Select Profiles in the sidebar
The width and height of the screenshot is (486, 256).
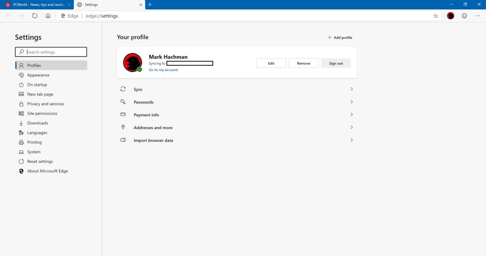[x=51, y=65]
